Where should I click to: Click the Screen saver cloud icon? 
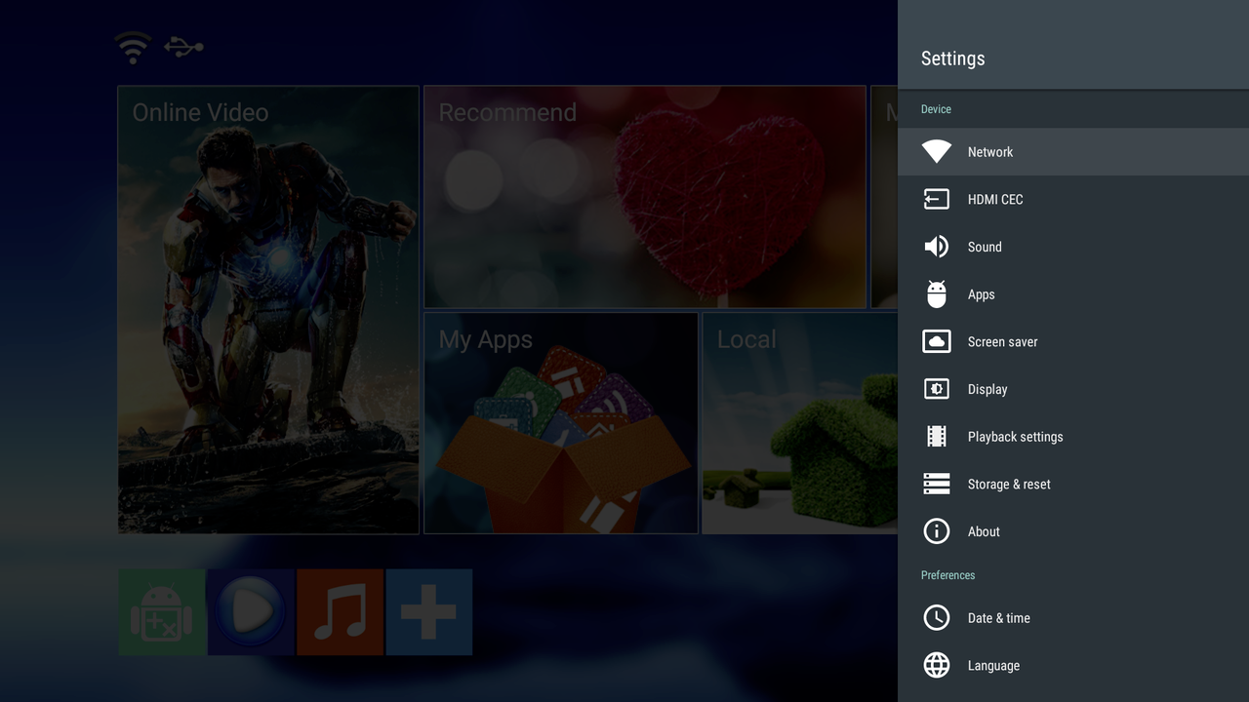pos(937,341)
